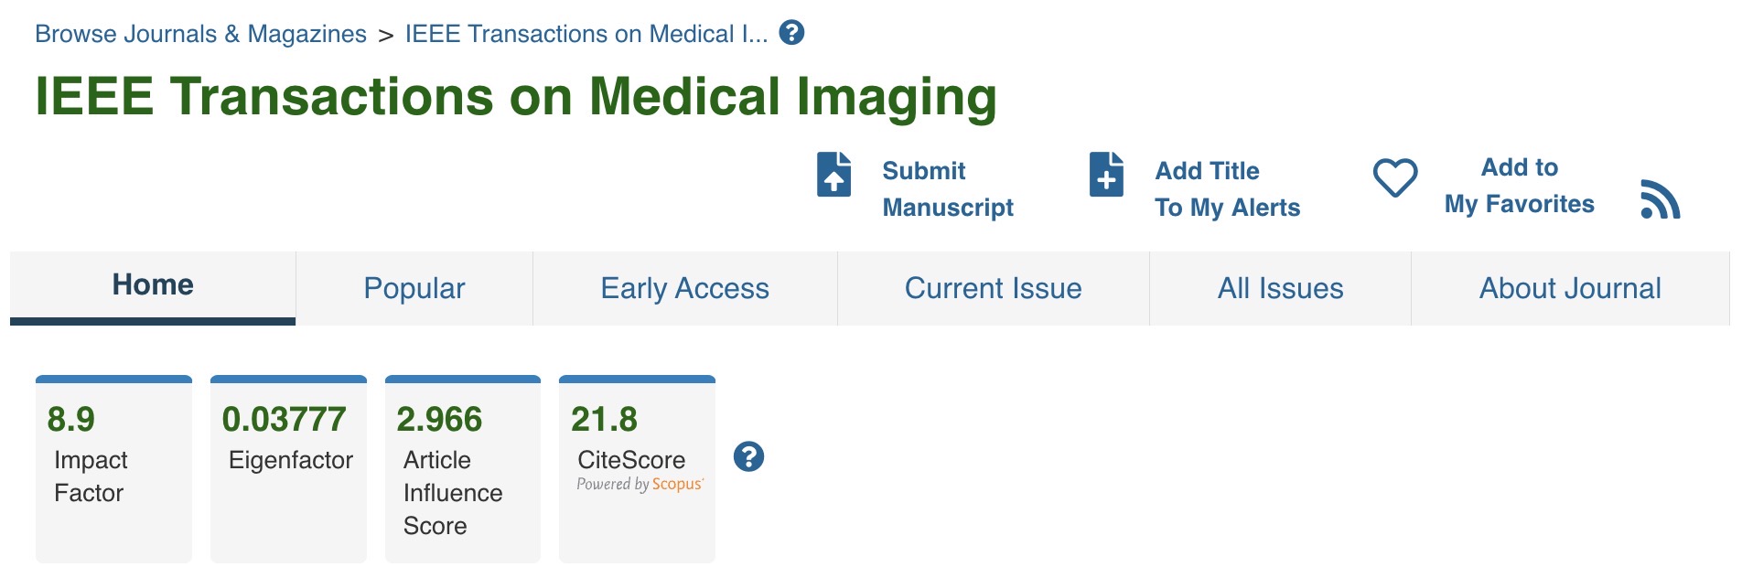Click the Submit Manuscript link text
1742x578 pixels.
pos(947,189)
